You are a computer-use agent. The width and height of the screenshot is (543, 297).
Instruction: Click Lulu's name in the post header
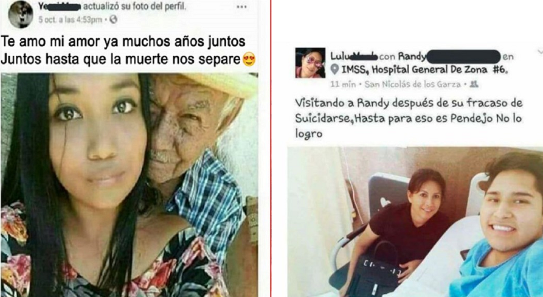[354, 57]
